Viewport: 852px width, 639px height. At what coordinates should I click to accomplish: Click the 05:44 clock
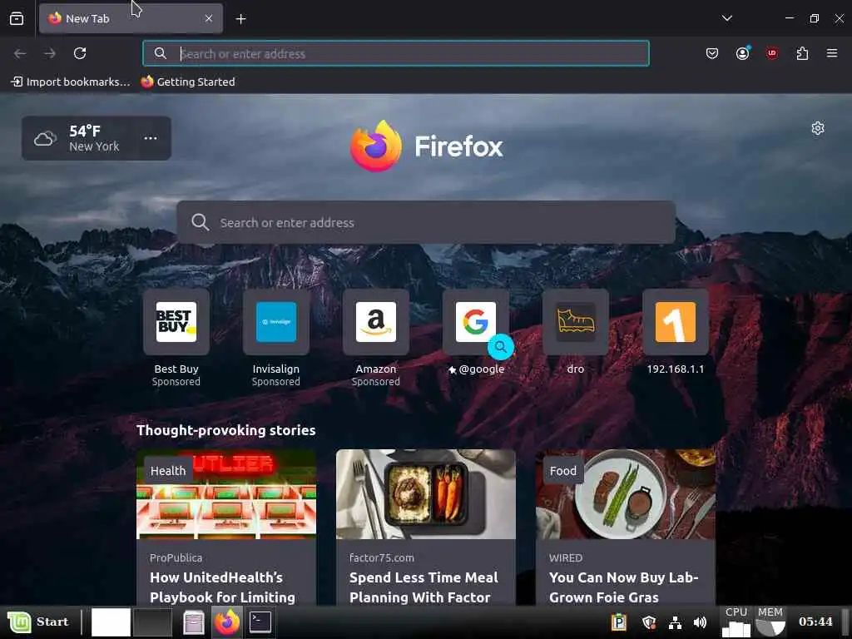pyautogui.click(x=815, y=622)
